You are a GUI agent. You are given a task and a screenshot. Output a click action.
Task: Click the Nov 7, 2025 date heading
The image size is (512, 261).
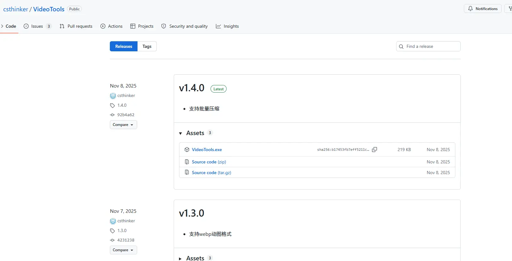123,211
